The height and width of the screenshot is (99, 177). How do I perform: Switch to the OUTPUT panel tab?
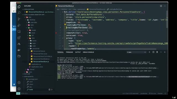[78, 52]
